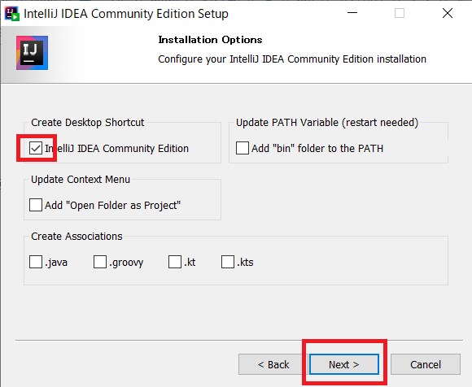Click the Next > button
Screen dimensions: 472x387
(x=344, y=364)
